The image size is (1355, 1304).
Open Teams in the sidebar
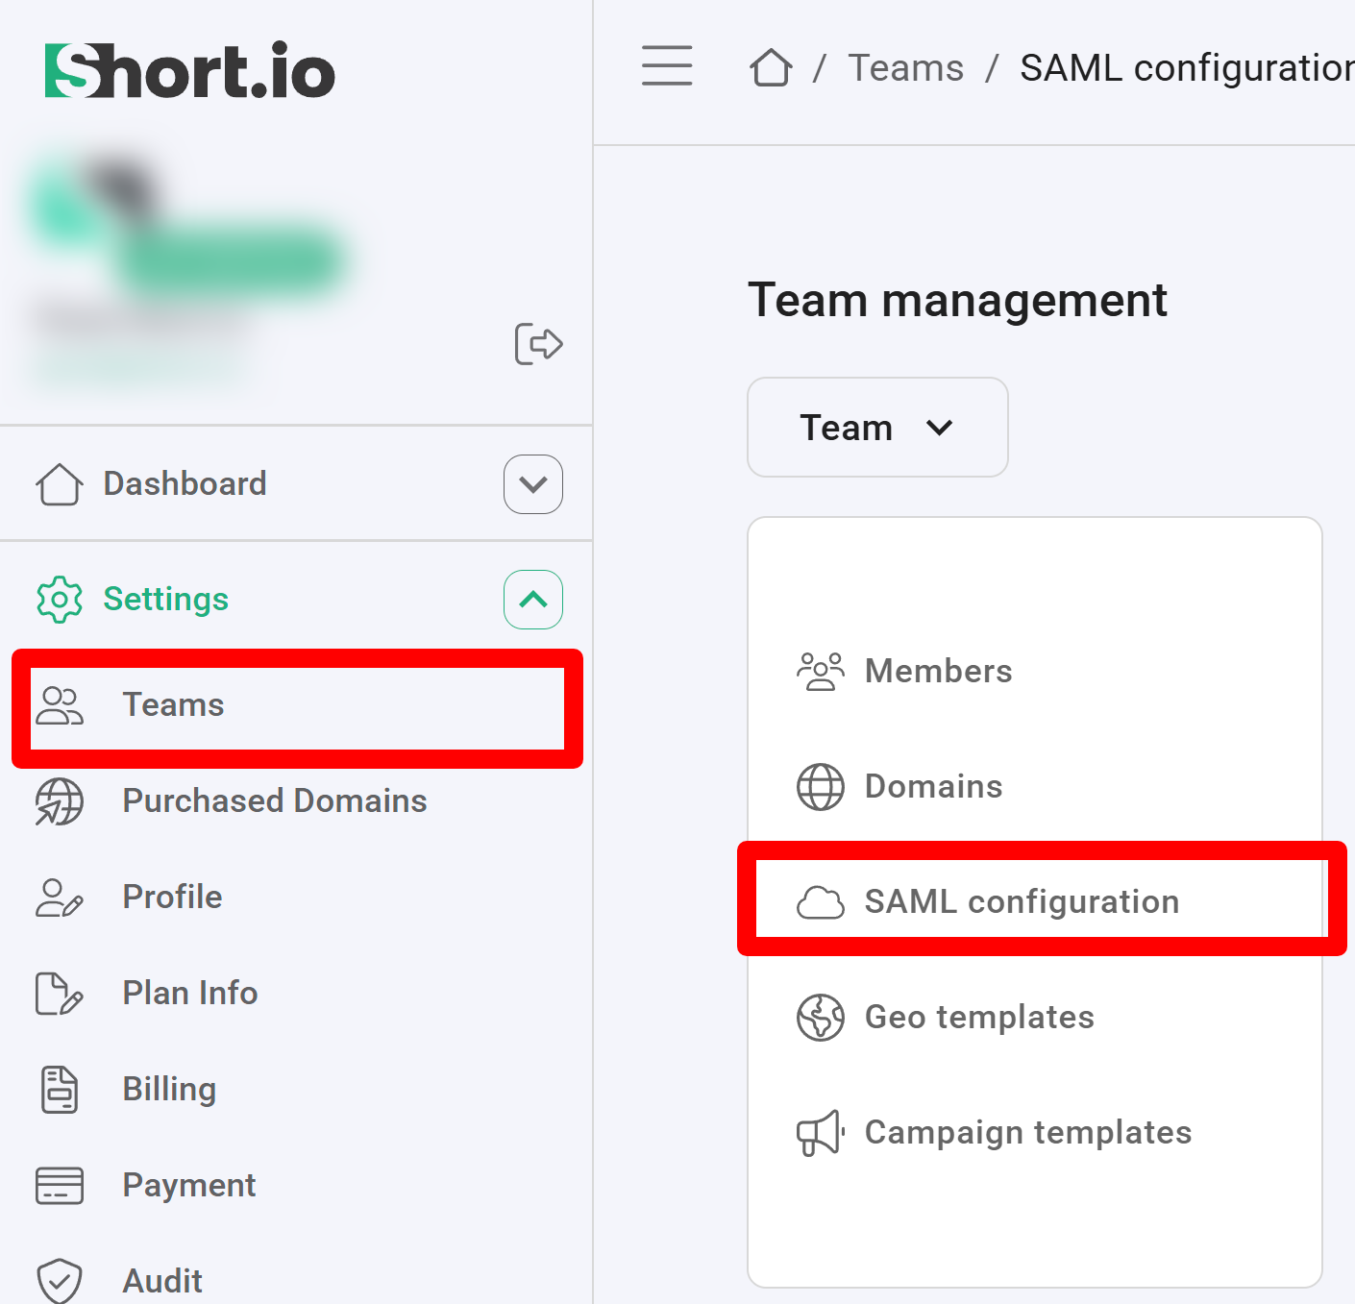click(x=173, y=705)
